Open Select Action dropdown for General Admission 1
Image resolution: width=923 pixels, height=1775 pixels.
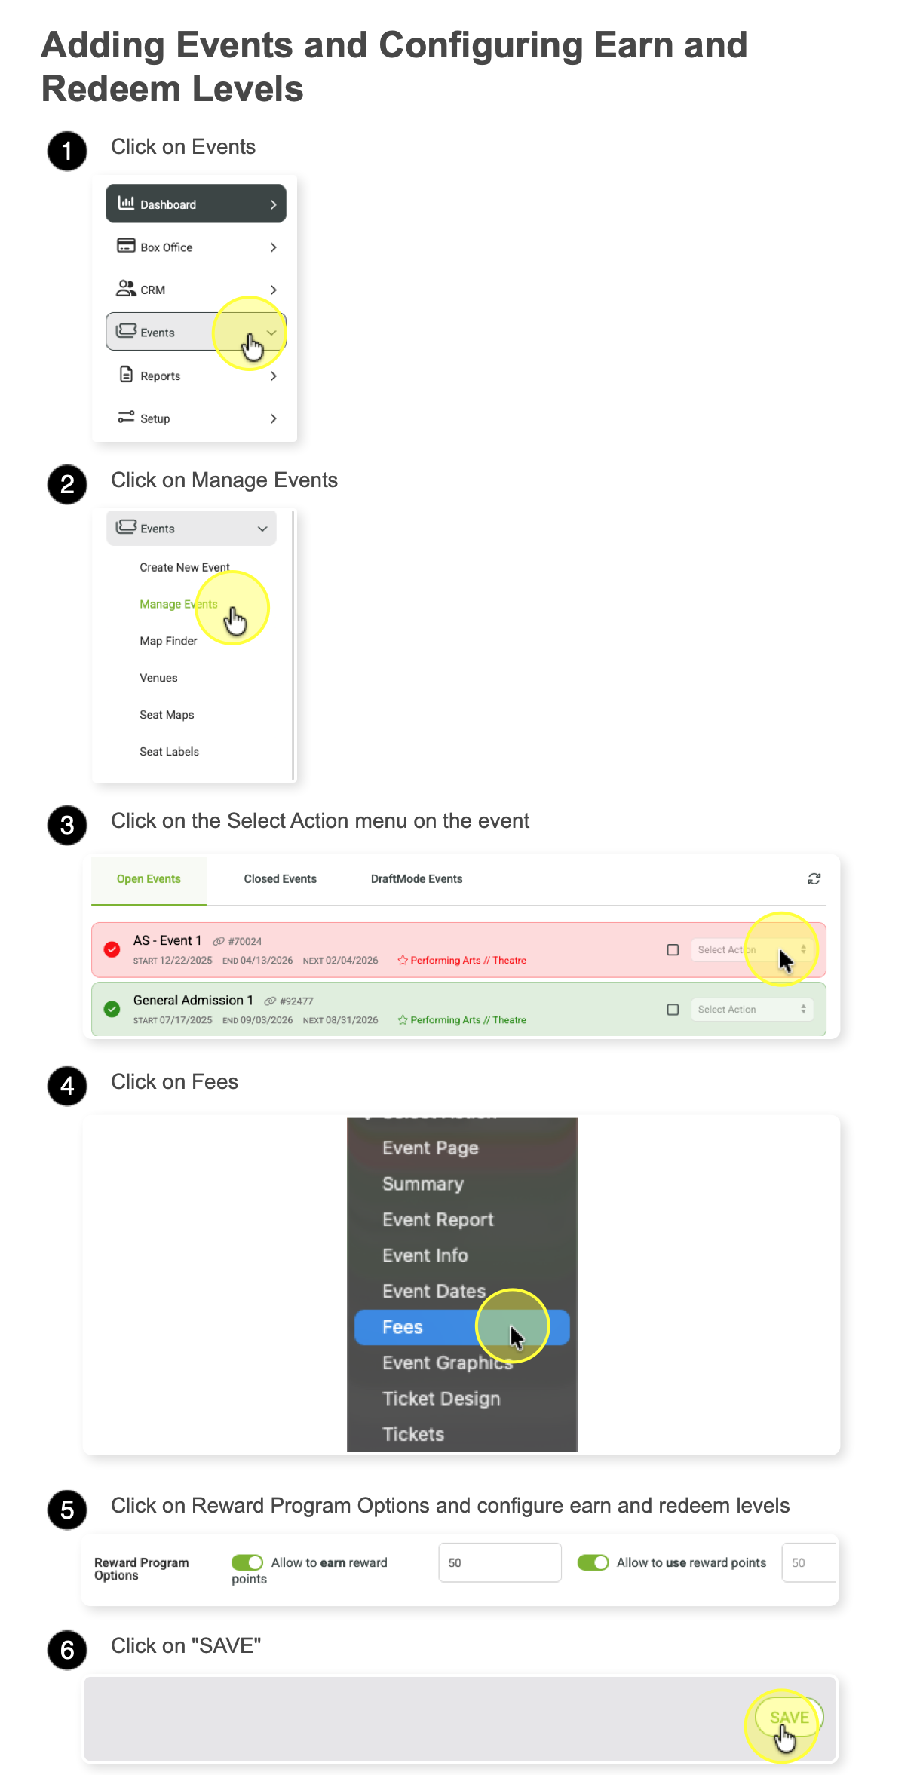752,1010
